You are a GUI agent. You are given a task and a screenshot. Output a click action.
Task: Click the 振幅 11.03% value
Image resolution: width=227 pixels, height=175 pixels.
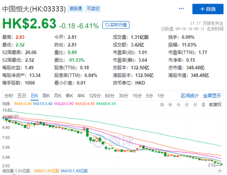click(x=189, y=45)
